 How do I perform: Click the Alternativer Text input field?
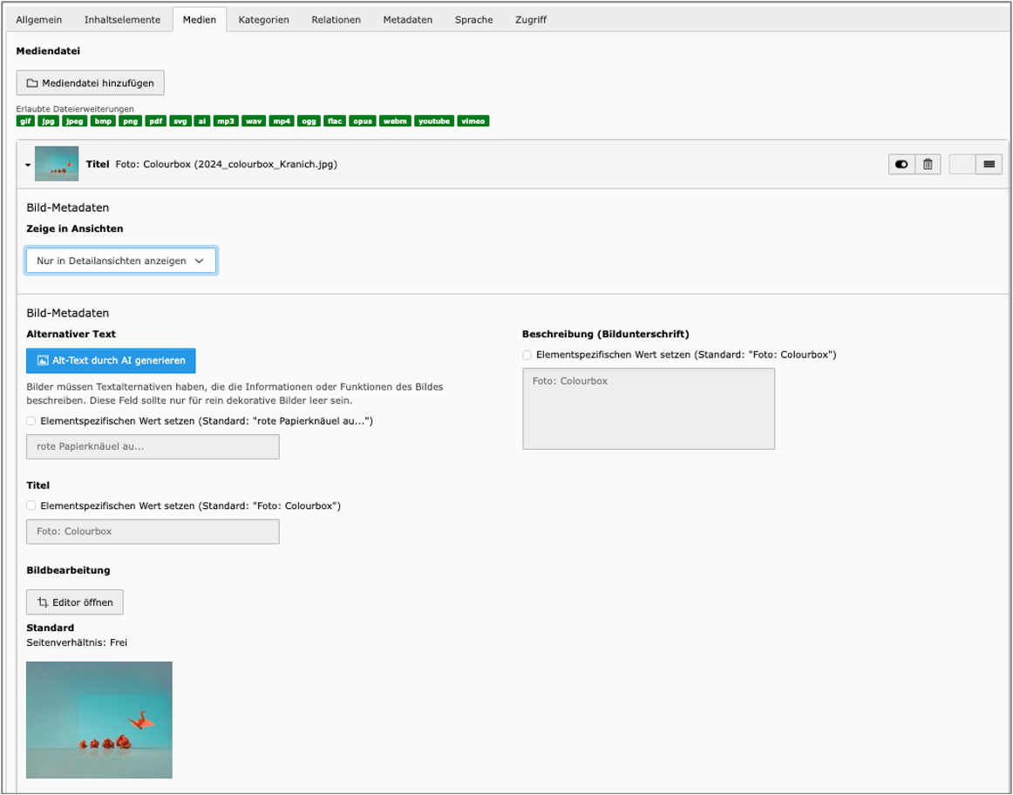click(x=153, y=447)
